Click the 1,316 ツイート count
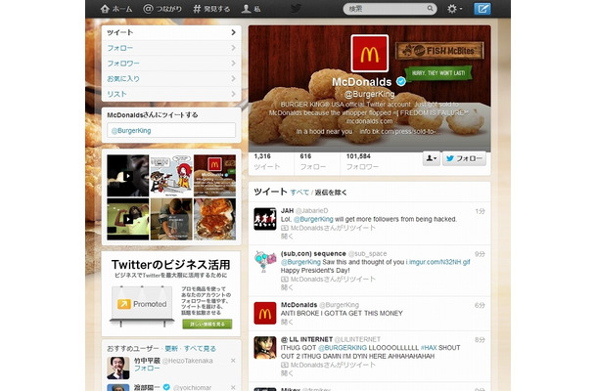The image size is (597, 391). (x=267, y=161)
